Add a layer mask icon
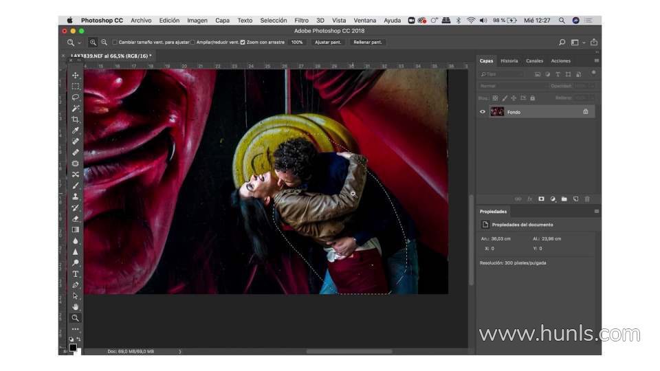This screenshot has height=371, width=660. (541, 199)
